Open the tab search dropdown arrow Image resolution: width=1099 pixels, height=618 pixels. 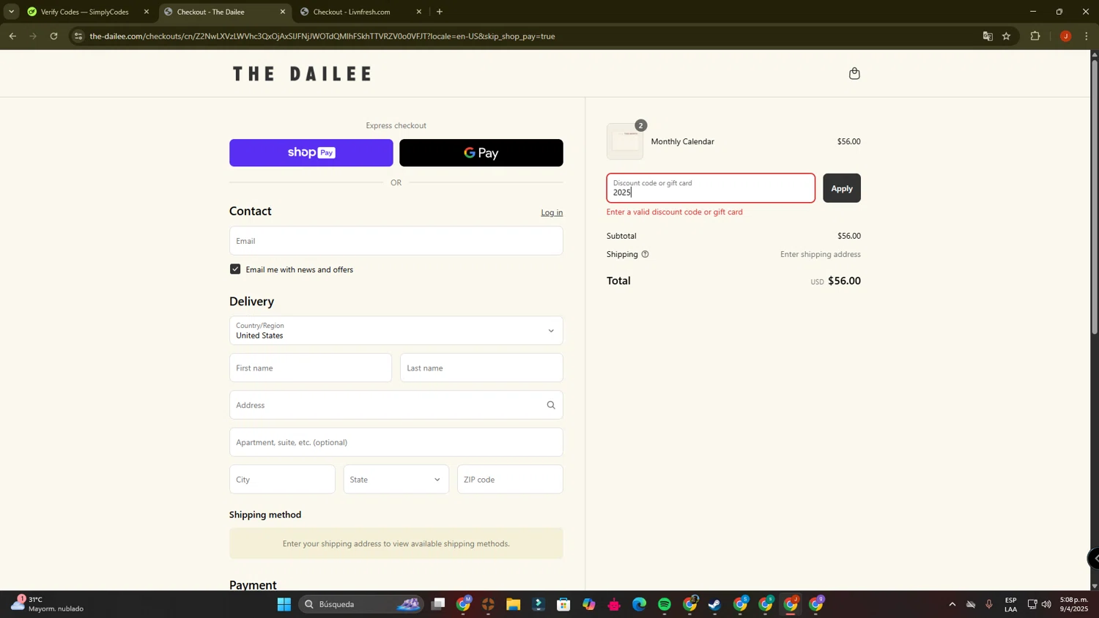pos(11,12)
